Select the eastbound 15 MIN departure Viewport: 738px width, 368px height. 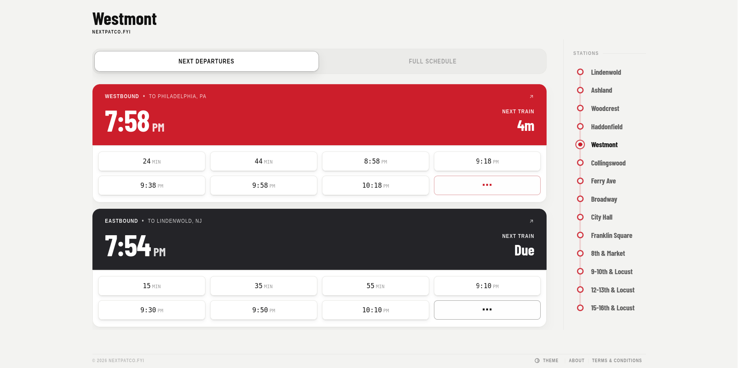coord(152,286)
